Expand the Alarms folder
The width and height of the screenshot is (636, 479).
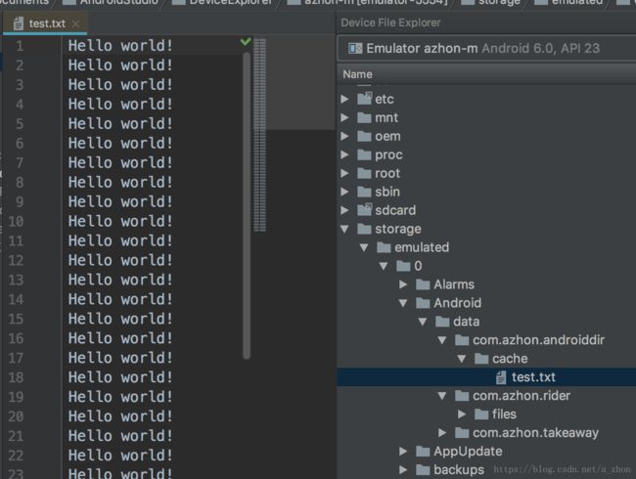coord(403,284)
